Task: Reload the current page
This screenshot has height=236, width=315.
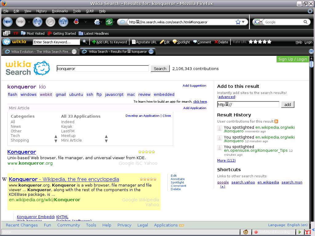Action: (38, 22)
